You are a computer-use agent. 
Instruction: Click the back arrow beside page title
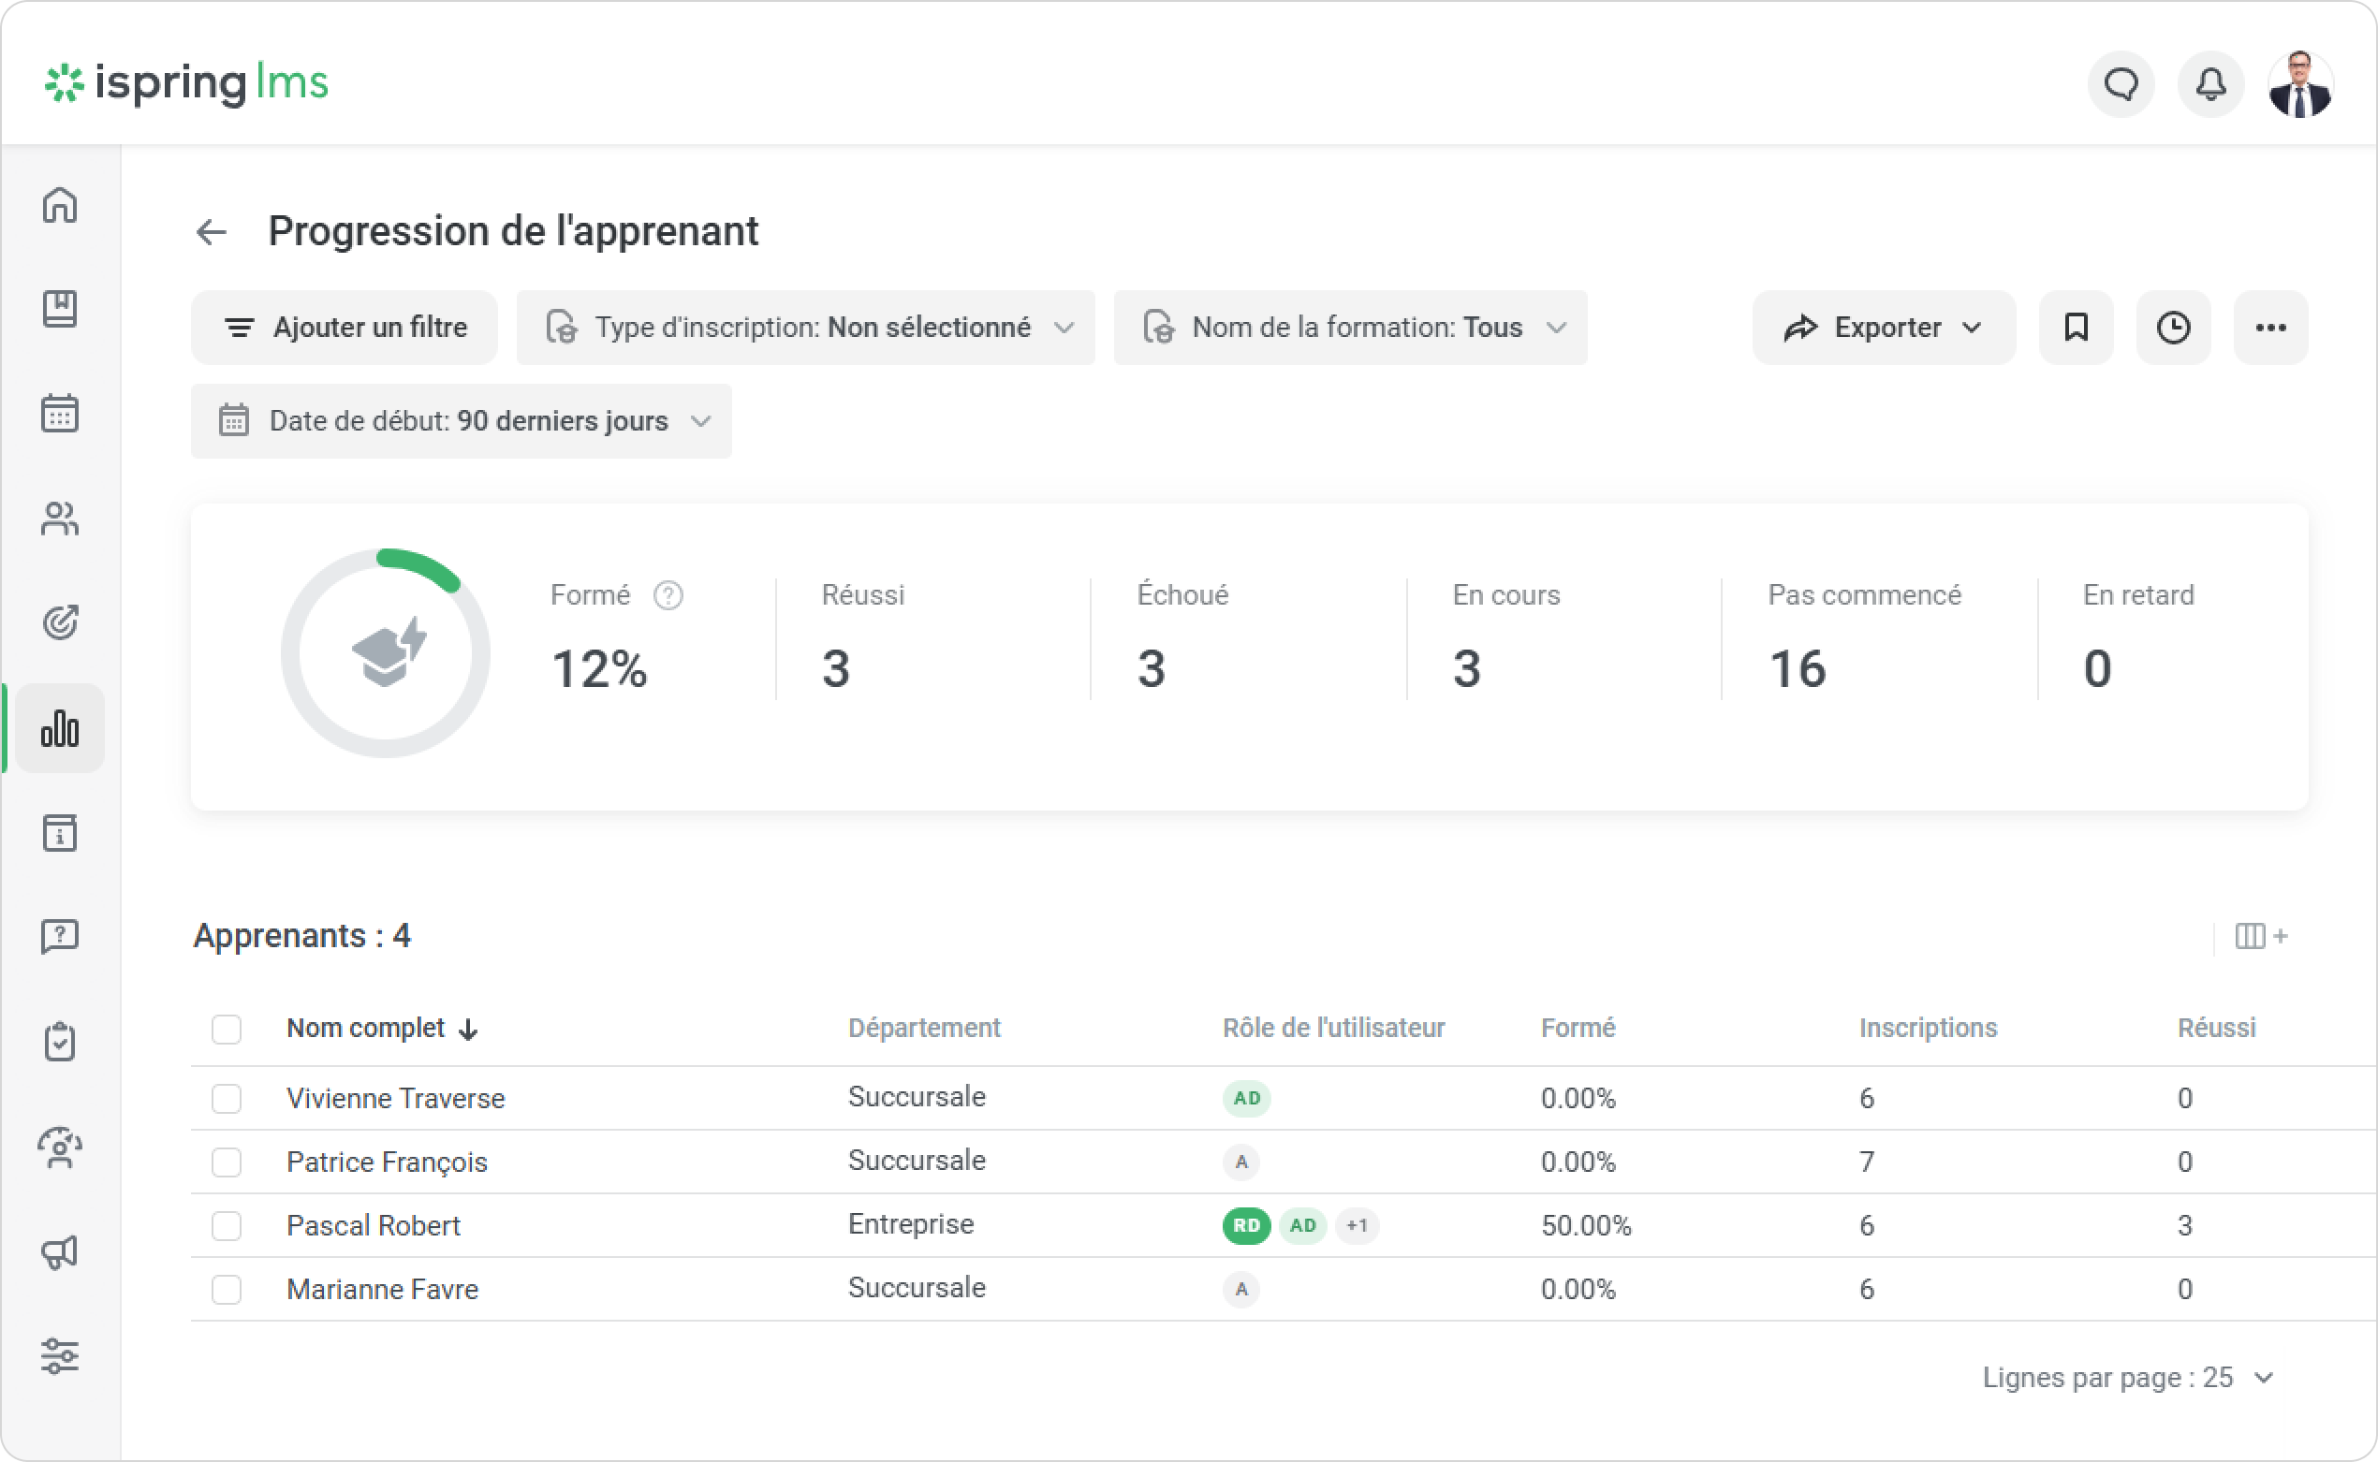coord(211,232)
